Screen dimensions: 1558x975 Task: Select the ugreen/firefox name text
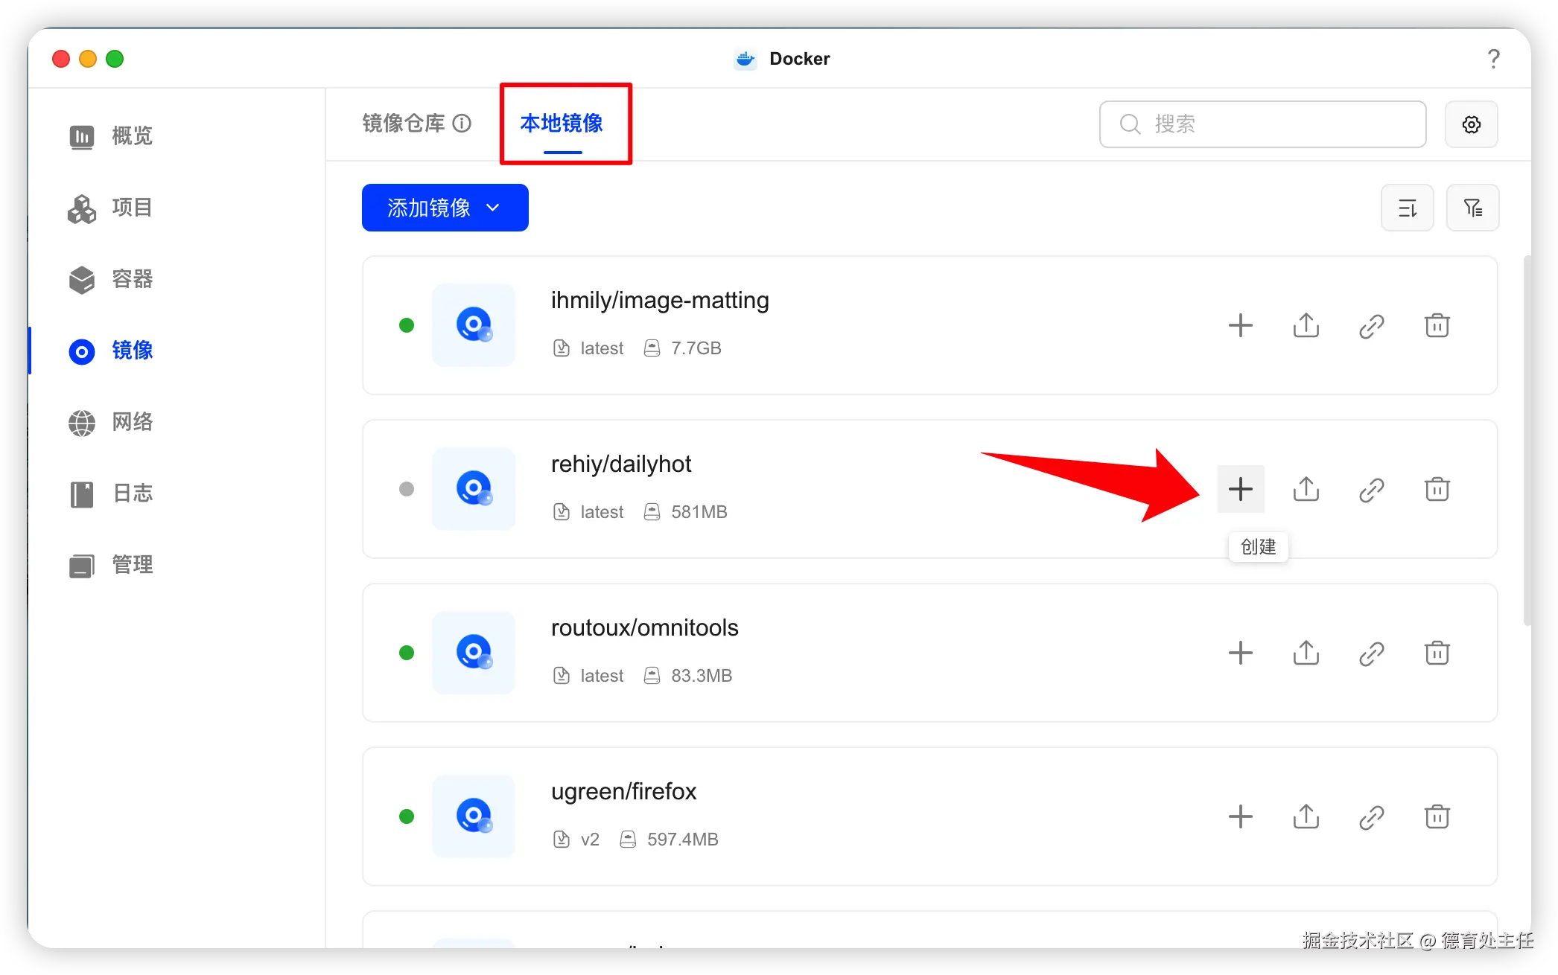pyautogui.click(x=624, y=791)
